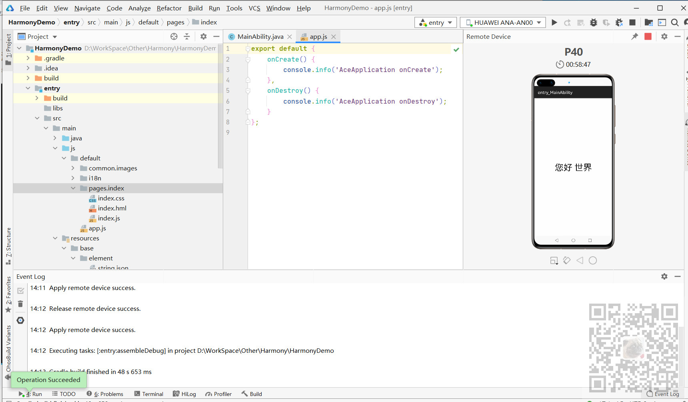This screenshot has width=688, height=402.
Task: Open the VCS menu
Action: 254,8
